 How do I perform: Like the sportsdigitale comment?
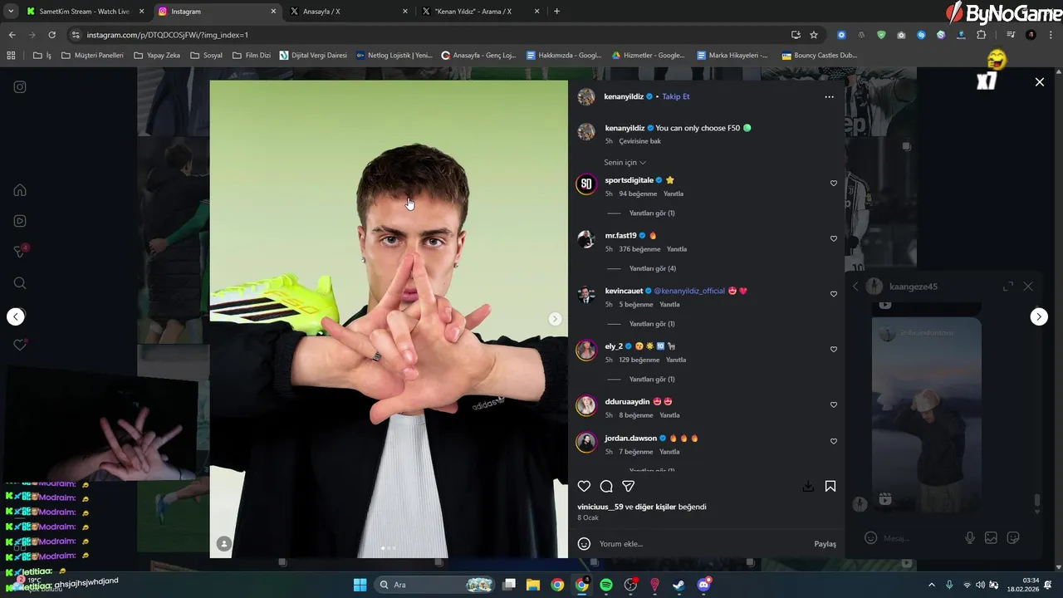pos(834,184)
